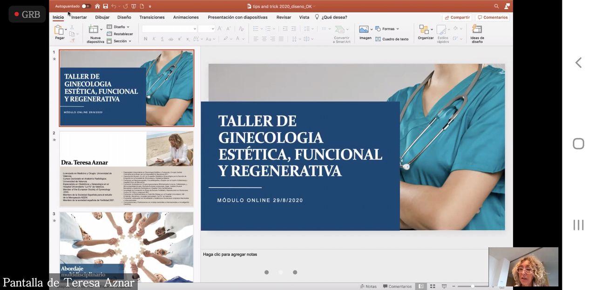Undo the last action

point(114,6)
